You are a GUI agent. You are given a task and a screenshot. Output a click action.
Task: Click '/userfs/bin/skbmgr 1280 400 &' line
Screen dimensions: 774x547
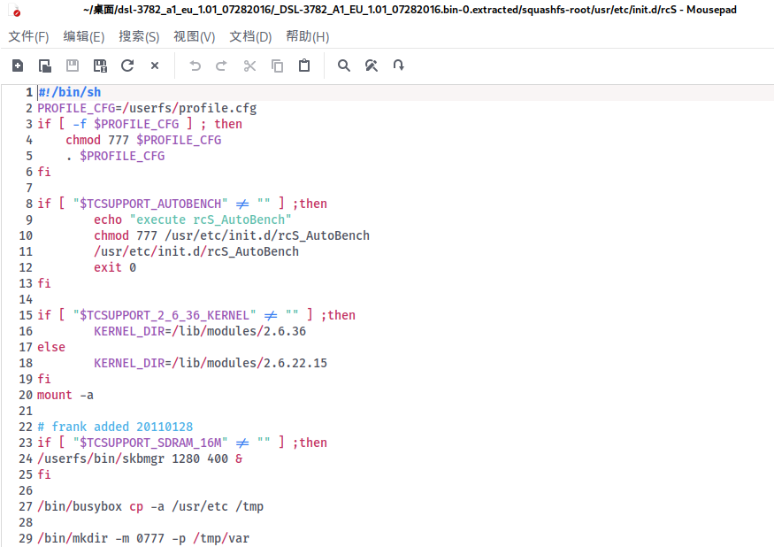click(x=140, y=459)
